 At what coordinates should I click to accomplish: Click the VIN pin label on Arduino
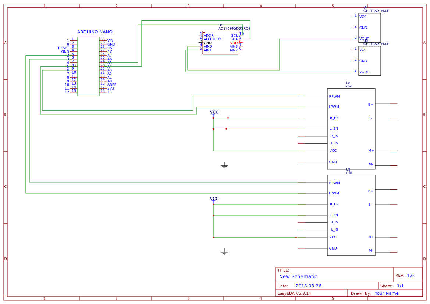point(110,40)
